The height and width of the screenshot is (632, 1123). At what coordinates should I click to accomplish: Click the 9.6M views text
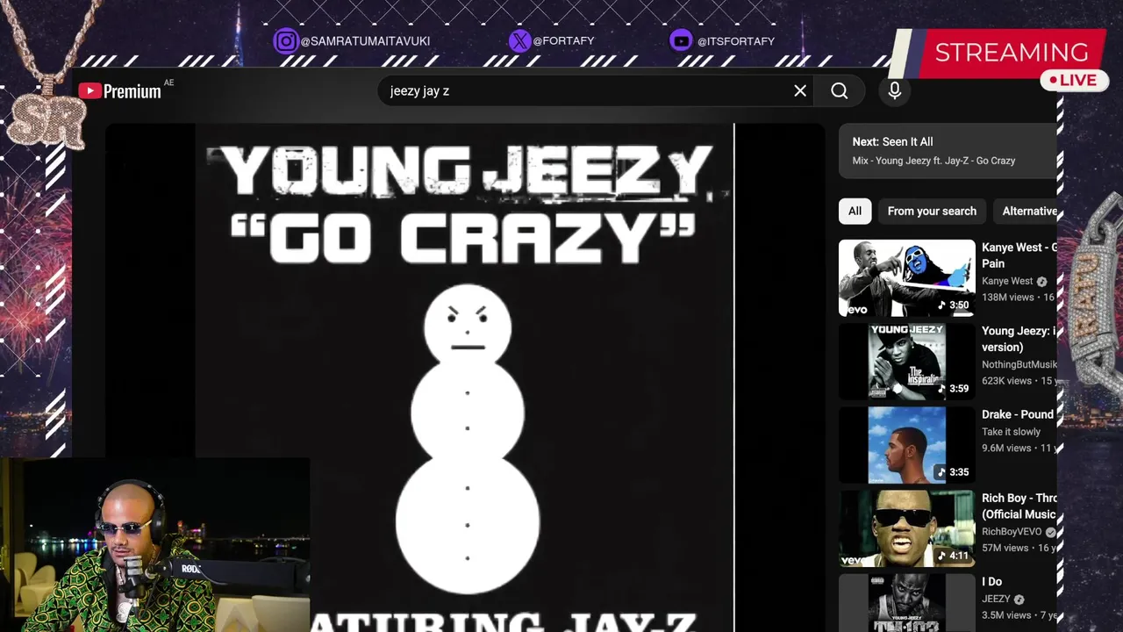coord(1006,448)
